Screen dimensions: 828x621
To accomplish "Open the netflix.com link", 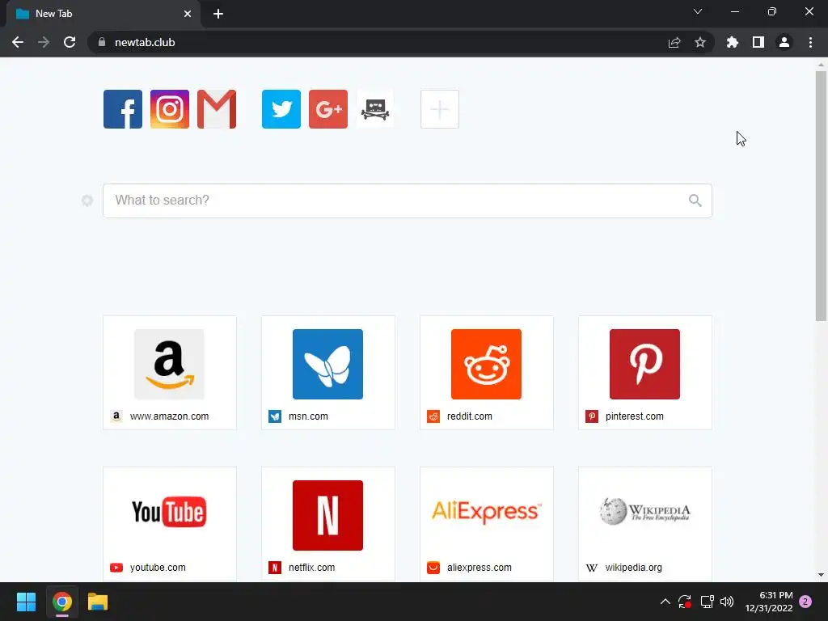I will [x=311, y=567].
